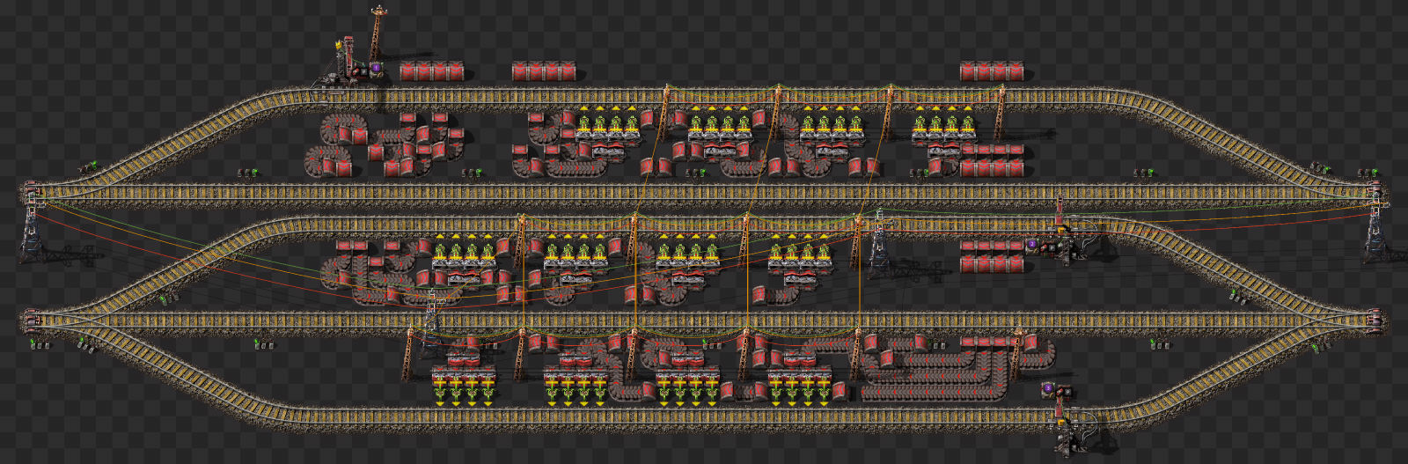Click the purple combinator next to the middle-right train stop
Screen dimensions: 1408x464
[1032, 244]
